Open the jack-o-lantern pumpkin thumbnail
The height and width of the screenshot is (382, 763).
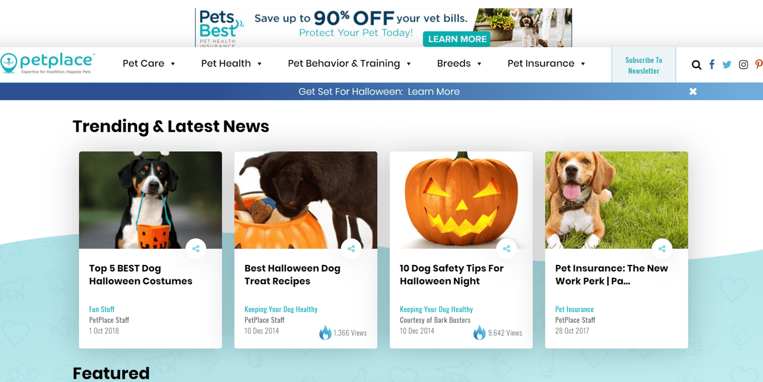tap(461, 200)
